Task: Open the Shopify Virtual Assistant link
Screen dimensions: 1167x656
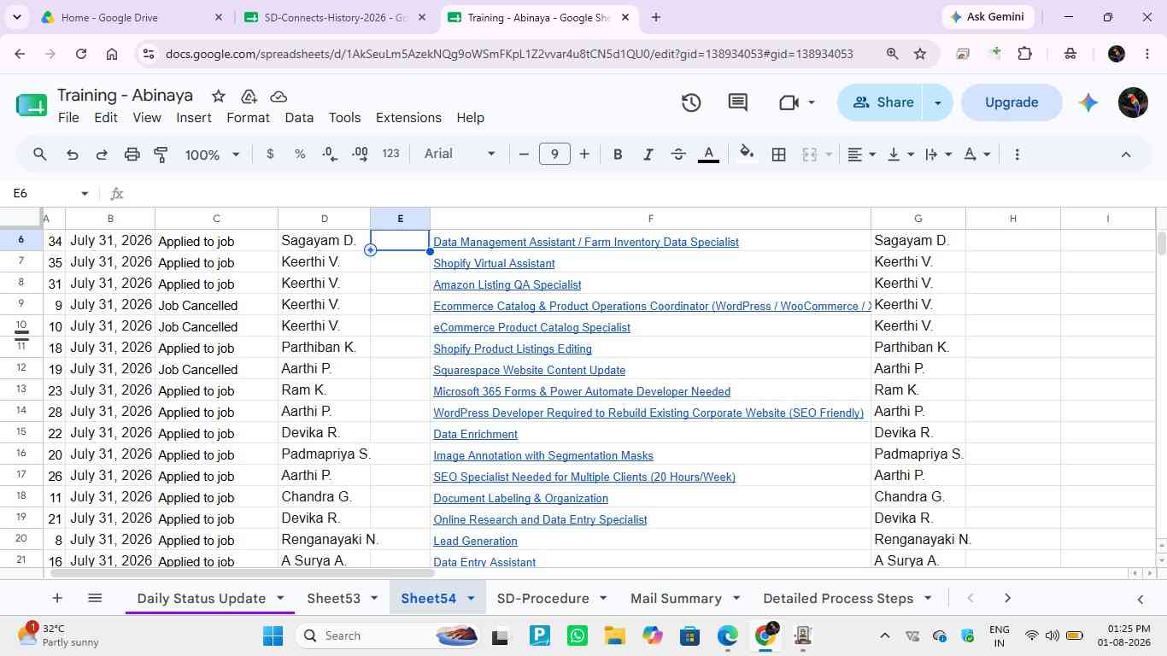Action: 494,263
